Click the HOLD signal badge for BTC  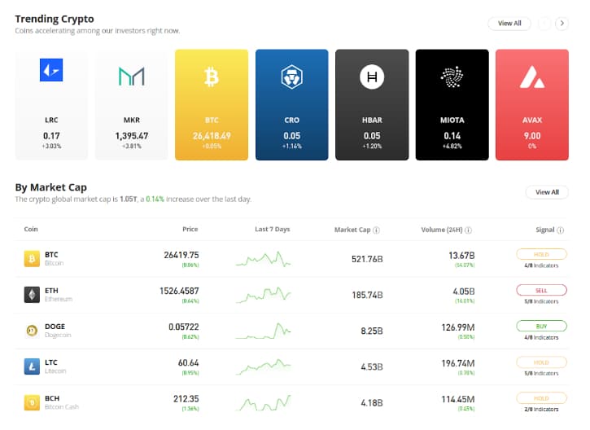(x=541, y=254)
